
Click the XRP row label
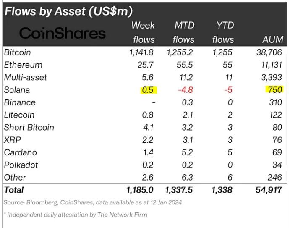(x=13, y=140)
